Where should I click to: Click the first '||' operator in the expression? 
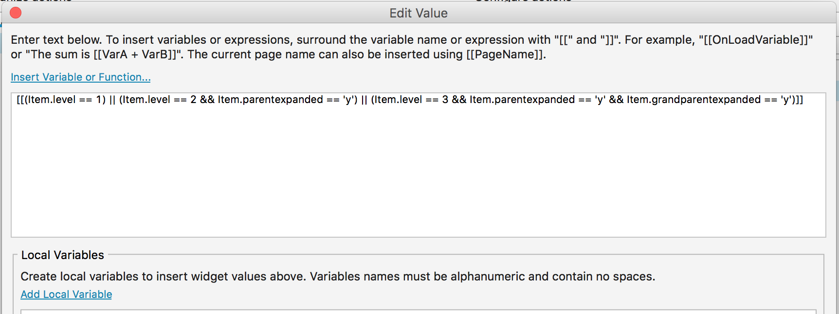pos(112,100)
